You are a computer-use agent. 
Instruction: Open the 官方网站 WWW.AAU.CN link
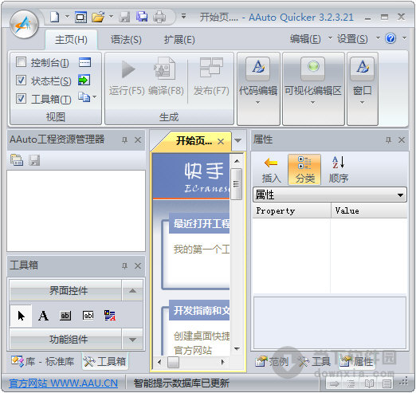click(63, 383)
